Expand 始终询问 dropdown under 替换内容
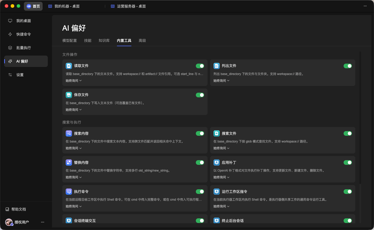This screenshot has width=374, height=230. pos(74,177)
